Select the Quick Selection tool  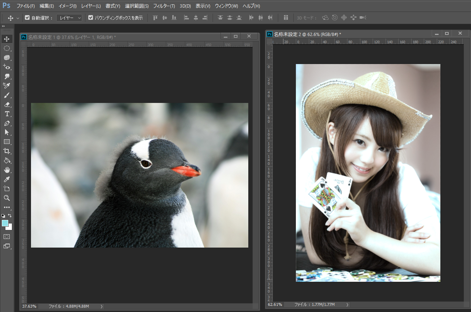tap(7, 58)
